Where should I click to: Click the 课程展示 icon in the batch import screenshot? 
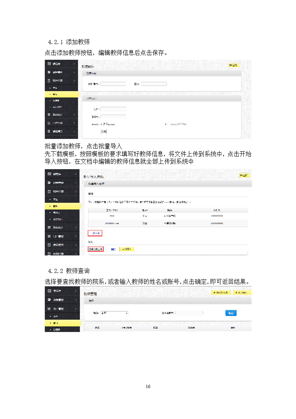point(49,245)
